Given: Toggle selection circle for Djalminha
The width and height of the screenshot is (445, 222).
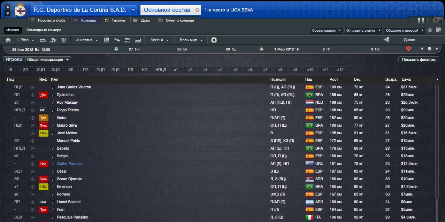Looking at the screenshot, I should point(33,95).
